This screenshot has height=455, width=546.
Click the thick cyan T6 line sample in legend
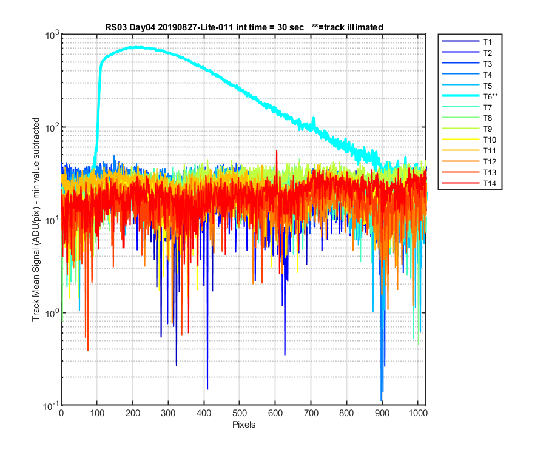tap(460, 95)
